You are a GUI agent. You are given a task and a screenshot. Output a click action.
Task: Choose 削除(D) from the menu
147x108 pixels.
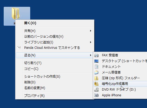click(30, 82)
